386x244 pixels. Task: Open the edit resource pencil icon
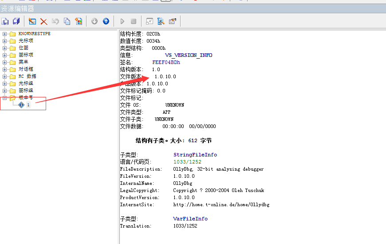coord(32,21)
